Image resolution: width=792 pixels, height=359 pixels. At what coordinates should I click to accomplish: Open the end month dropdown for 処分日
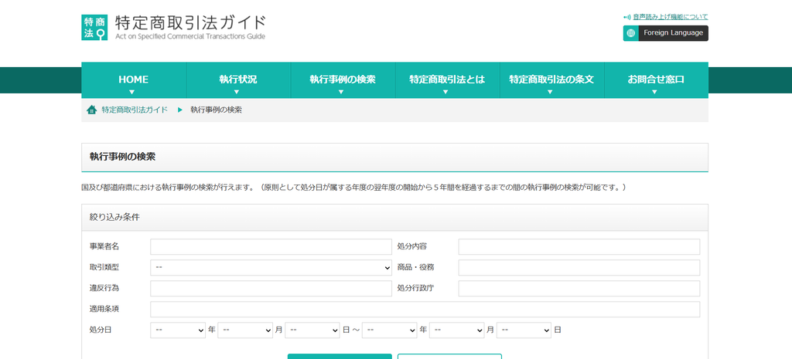click(x=456, y=330)
